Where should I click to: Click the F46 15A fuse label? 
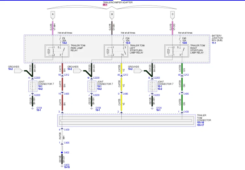pos(184,39)
